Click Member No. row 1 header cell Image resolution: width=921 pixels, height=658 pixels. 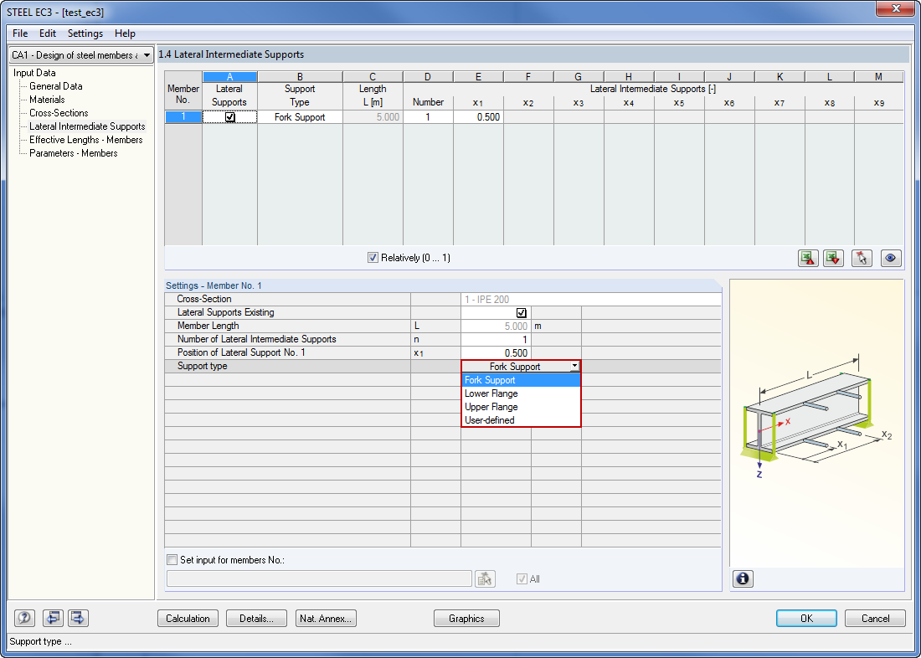[183, 117]
